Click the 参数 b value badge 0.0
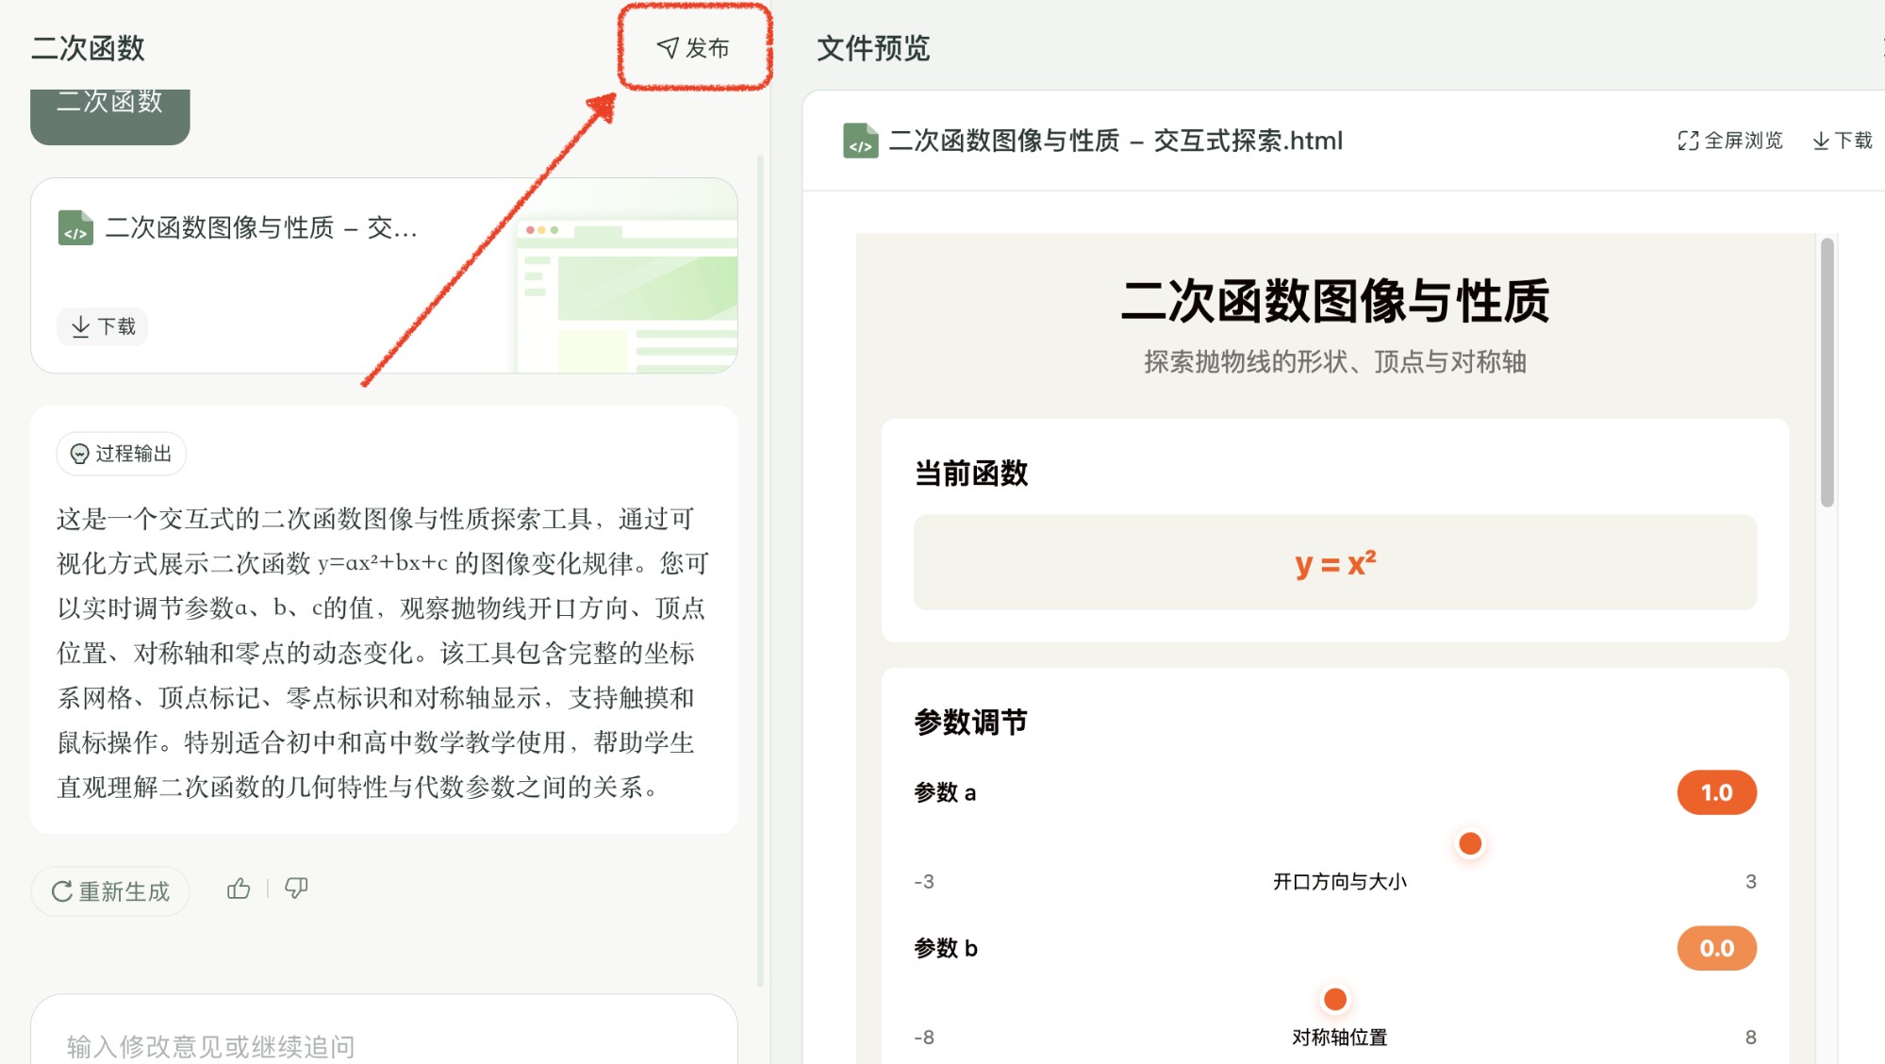Screen dimensions: 1885x1064 tap(1716, 948)
